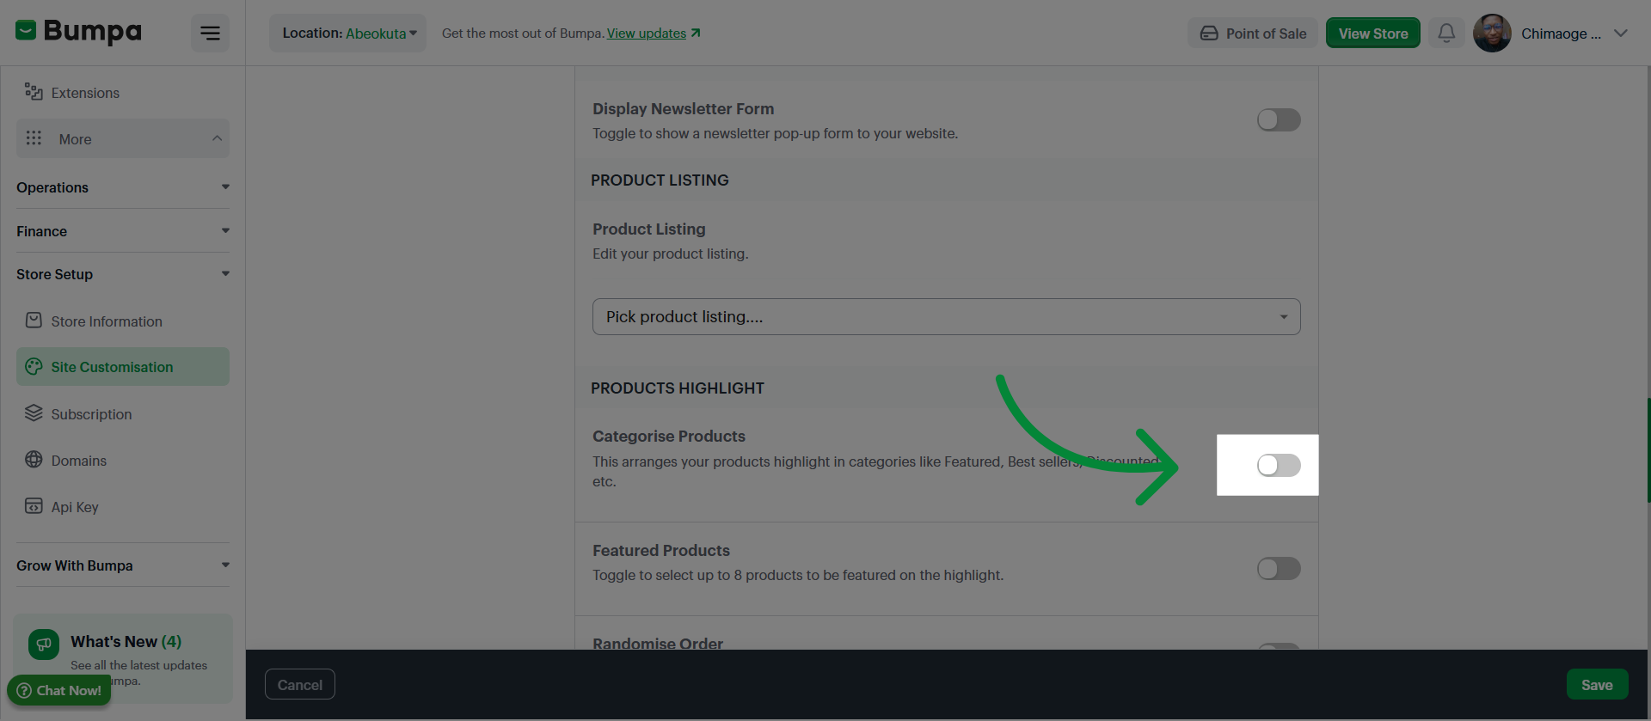This screenshot has height=721, width=1651.
Task: Click the Api Key icon
Action: click(x=34, y=506)
